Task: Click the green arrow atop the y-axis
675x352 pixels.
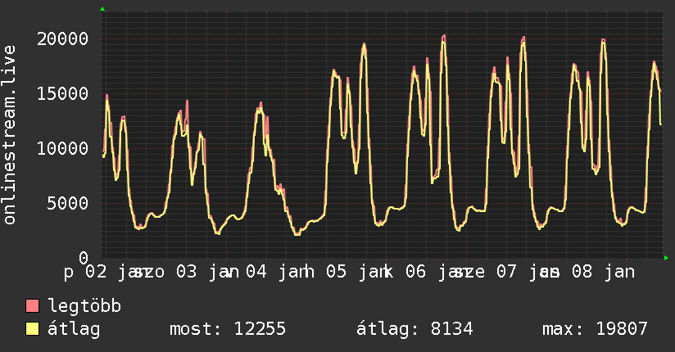Action: pyautogui.click(x=102, y=9)
